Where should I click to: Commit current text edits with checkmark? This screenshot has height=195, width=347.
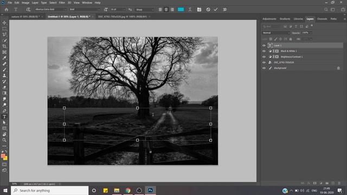(216, 10)
